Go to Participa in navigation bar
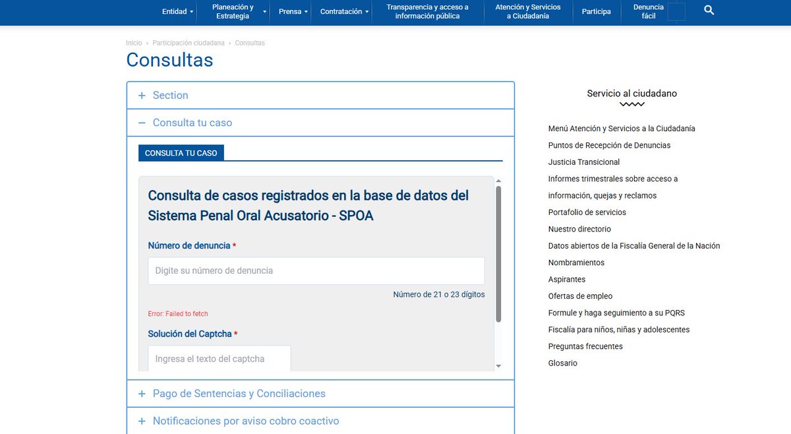791x434 pixels. [596, 11]
